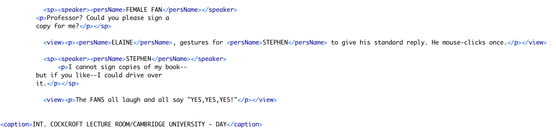The width and height of the screenshot is (556, 130).
Task: Click 'I cannot sign copies of my book--'
Action: pos(128,67)
